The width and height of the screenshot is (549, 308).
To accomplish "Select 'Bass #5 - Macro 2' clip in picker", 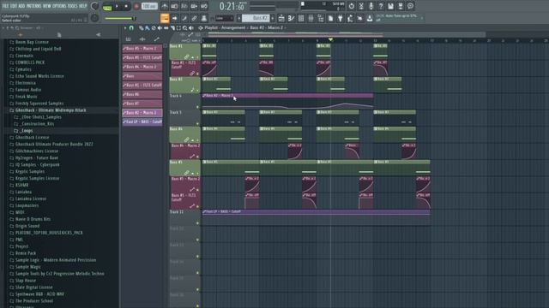I will pyautogui.click(x=142, y=49).
